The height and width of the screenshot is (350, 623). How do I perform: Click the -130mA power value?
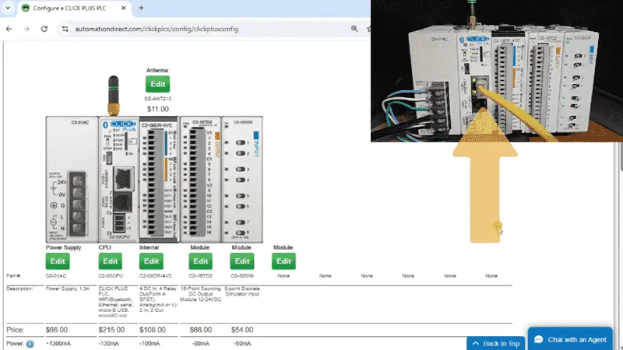coord(109,344)
